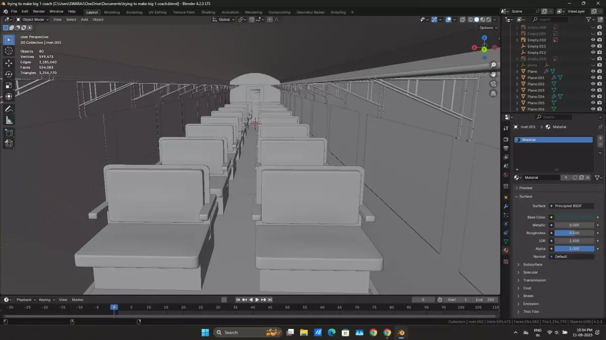Open the File menu
Viewport: 606px width, 340px height.
pyautogui.click(x=14, y=11)
